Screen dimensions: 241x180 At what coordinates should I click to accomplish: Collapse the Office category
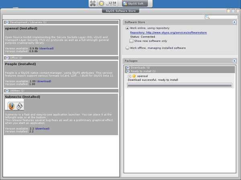tap(7, 58)
